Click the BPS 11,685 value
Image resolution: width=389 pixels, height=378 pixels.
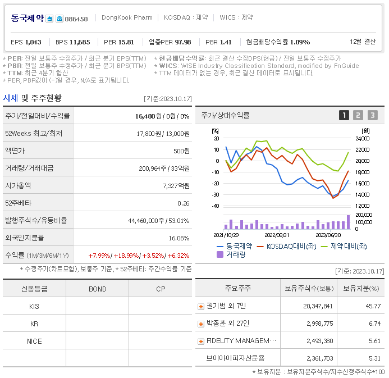coord(80,42)
